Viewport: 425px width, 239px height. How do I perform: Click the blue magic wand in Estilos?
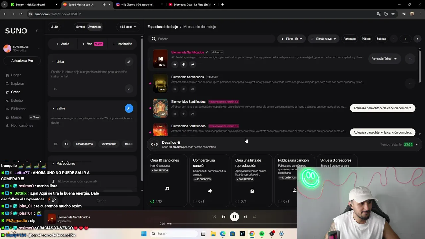(x=129, y=108)
